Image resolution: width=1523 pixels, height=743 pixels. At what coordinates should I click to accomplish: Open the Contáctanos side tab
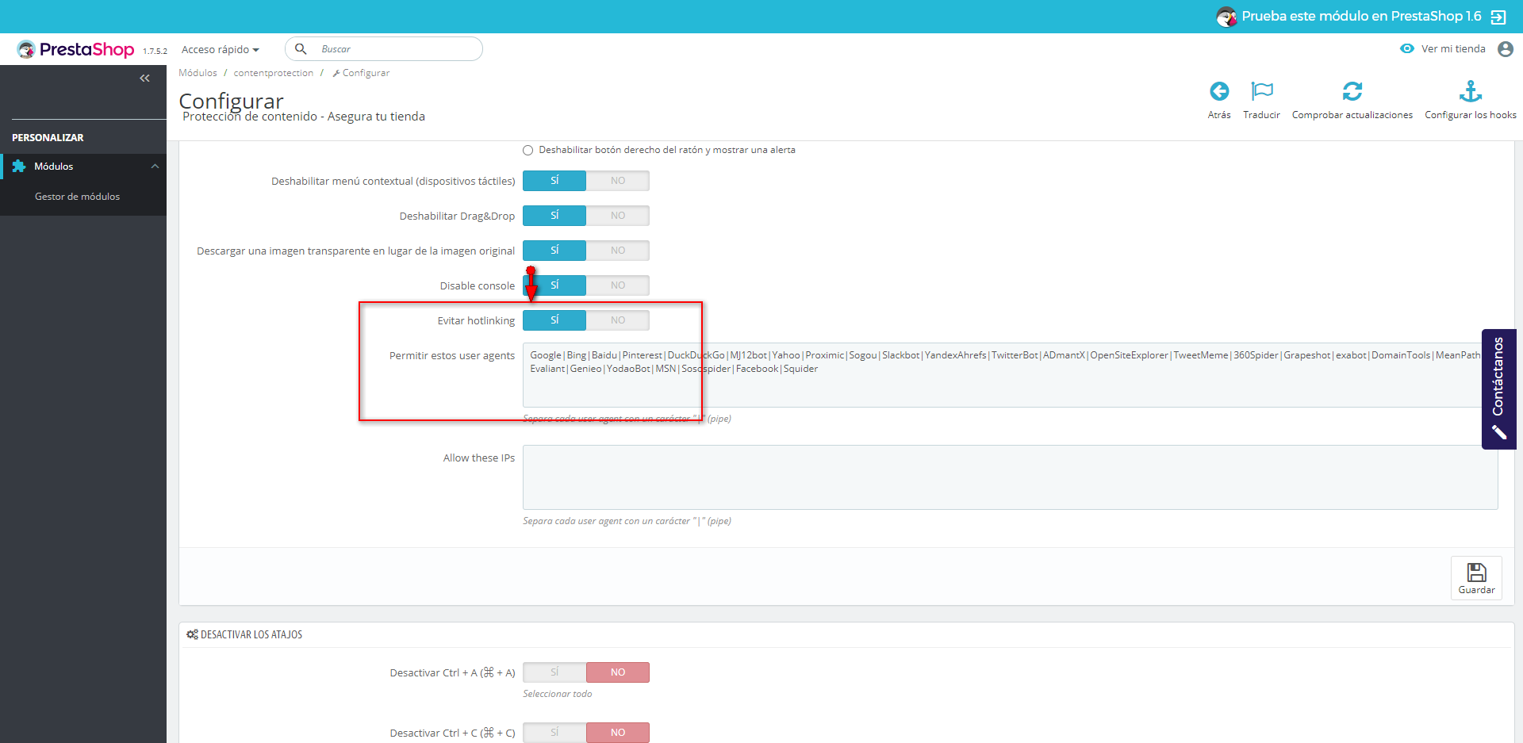(x=1498, y=389)
